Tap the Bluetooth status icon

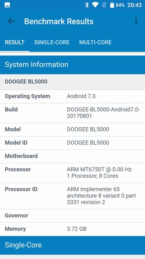[87, 5]
